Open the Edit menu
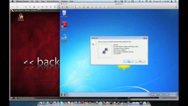 (x=37, y=1)
